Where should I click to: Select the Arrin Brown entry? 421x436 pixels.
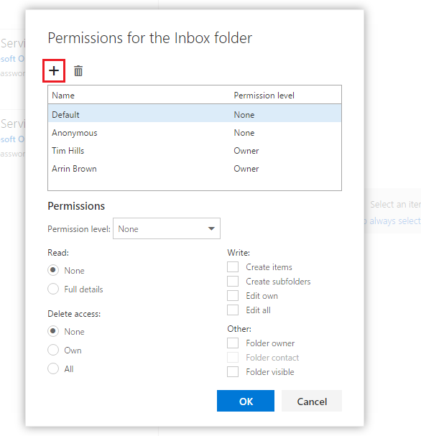coord(195,169)
